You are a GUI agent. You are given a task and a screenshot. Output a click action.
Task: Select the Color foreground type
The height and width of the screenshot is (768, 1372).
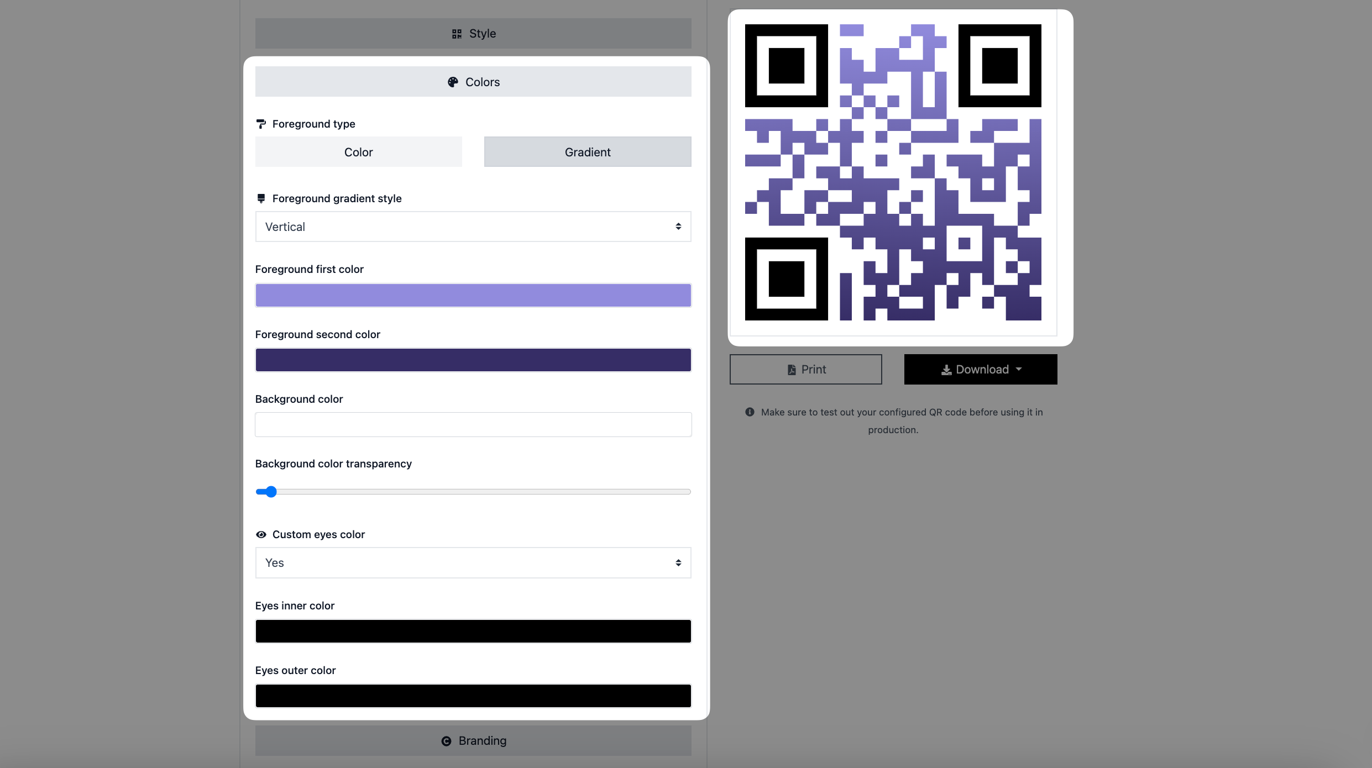click(358, 151)
